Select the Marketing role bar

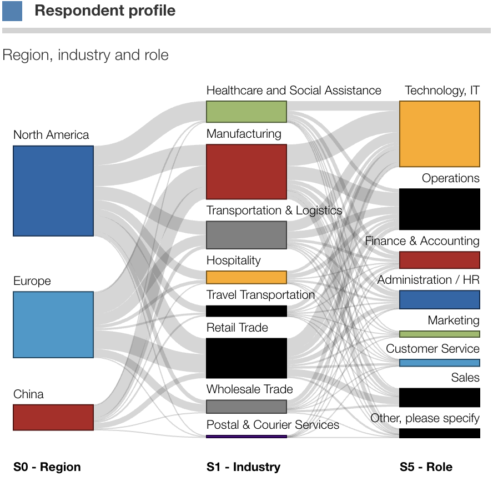(x=440, y=334)
